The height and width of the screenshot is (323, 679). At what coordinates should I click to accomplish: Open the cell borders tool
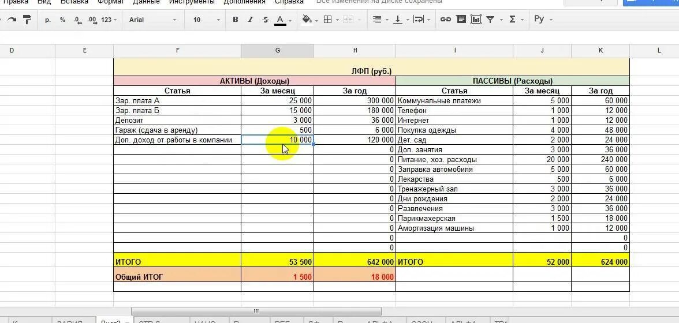pos(328,20)
